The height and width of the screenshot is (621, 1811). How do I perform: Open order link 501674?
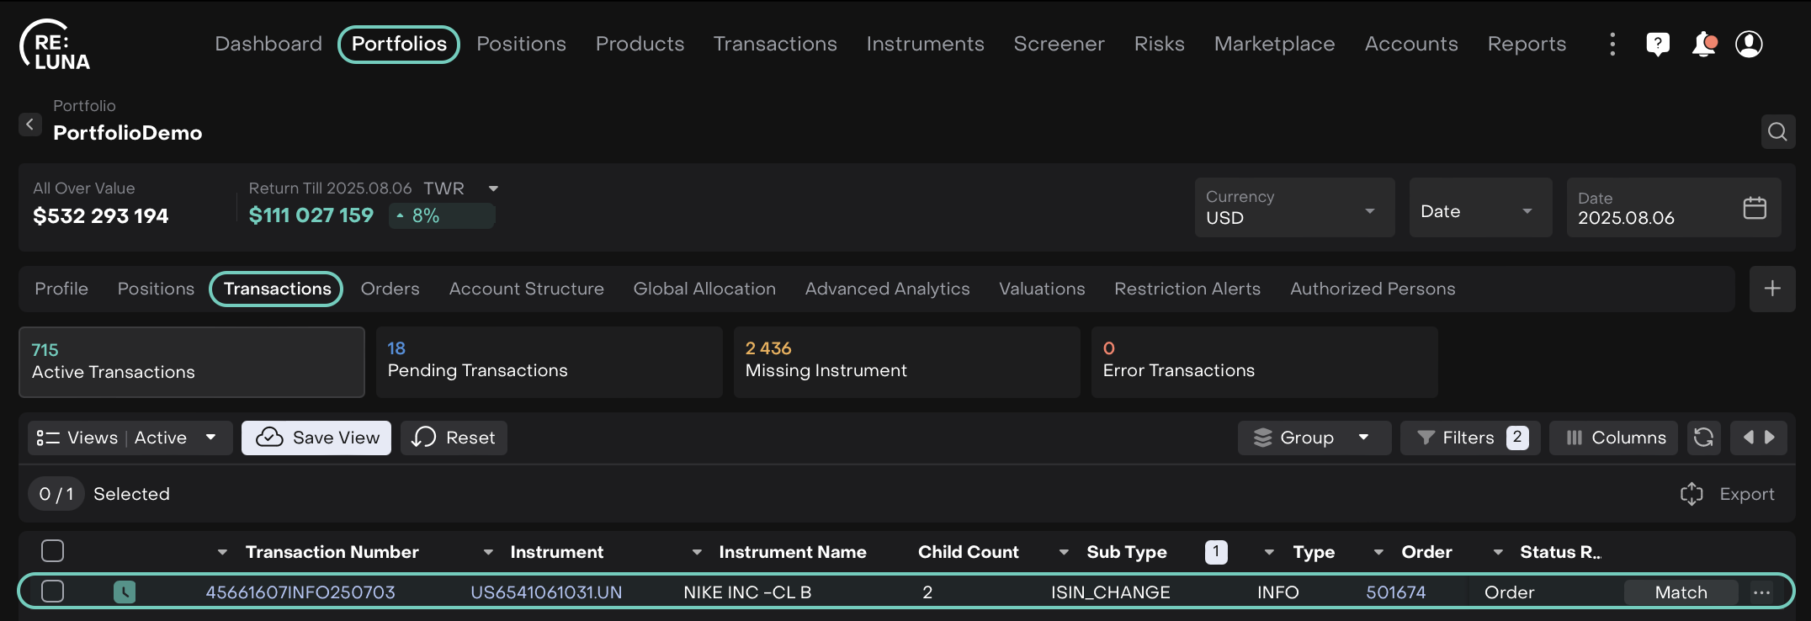[1395, 592]
